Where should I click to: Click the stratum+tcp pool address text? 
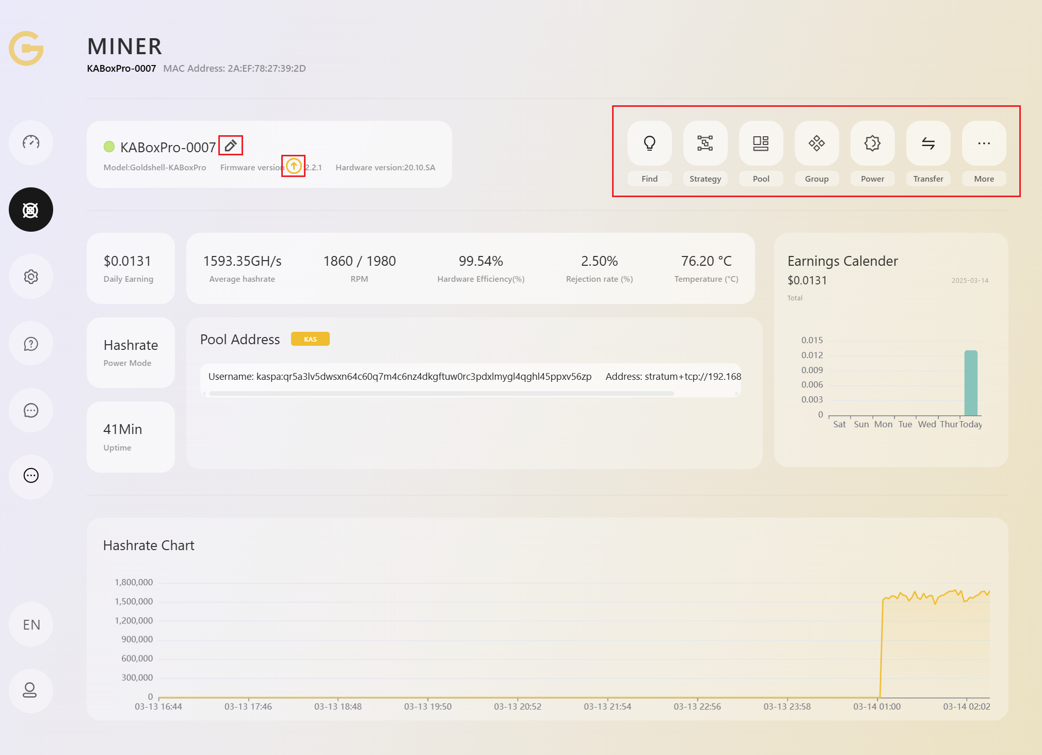(x=673, y=377)
